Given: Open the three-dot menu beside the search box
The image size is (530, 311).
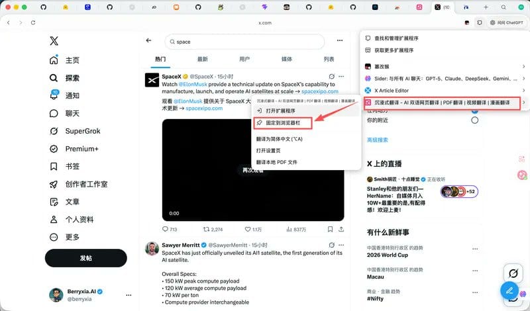Looking at the screenshot, I should (340, 40).
